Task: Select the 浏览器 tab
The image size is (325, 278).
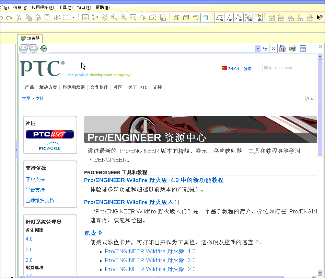Action: point(30,38)
